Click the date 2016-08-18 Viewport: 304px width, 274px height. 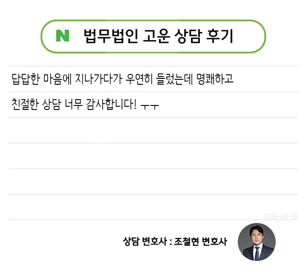click(x=281, y=216)
